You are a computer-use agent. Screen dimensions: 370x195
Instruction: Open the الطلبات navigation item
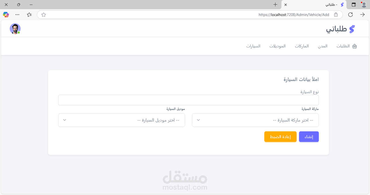coord(343,46)
